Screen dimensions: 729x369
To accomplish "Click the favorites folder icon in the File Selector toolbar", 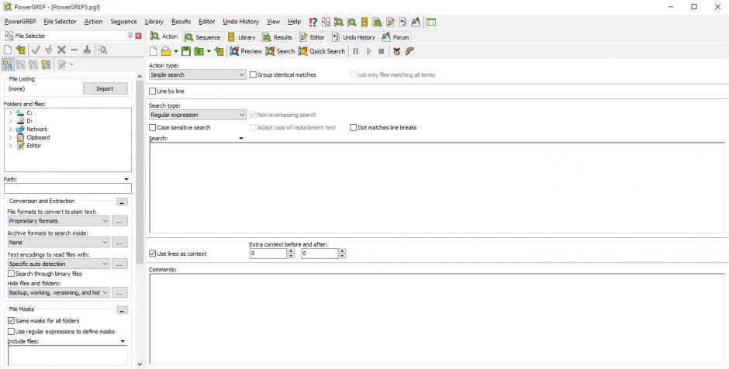I will (x=20, y=50).
